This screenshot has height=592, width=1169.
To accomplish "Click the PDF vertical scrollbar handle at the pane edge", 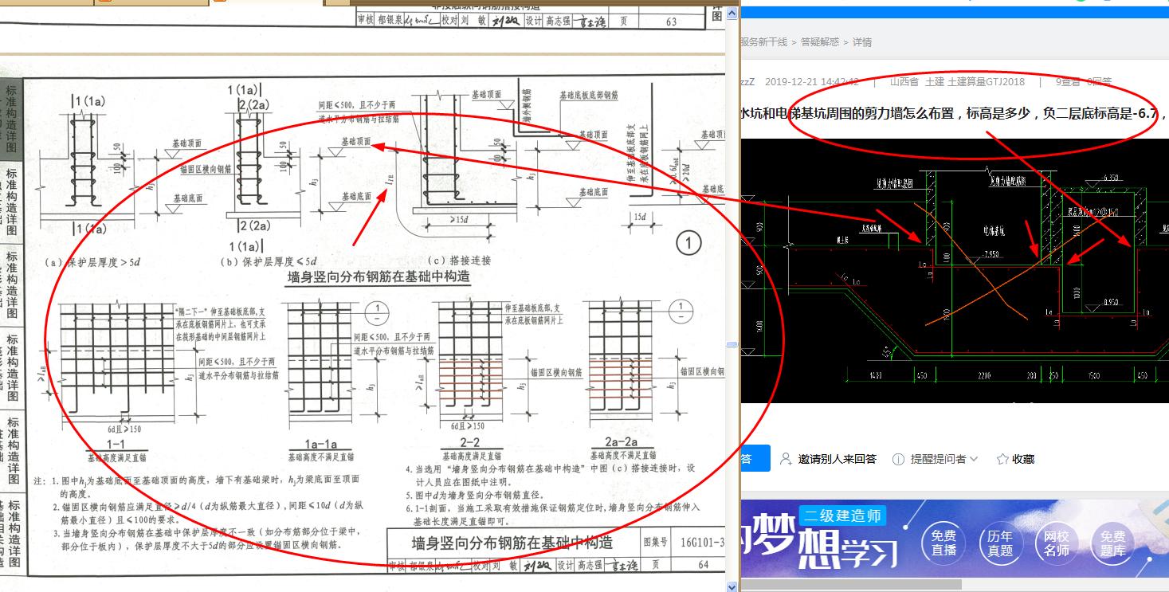I will click(731, 344).
